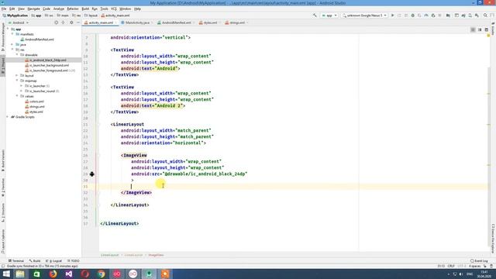496x279 pixels.
Task: Switch editor to Code only view
Action: click(x=473, y=29)
